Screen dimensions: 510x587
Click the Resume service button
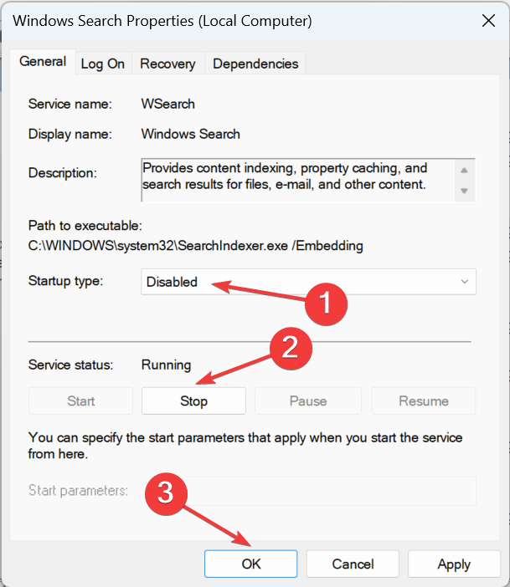424,401
